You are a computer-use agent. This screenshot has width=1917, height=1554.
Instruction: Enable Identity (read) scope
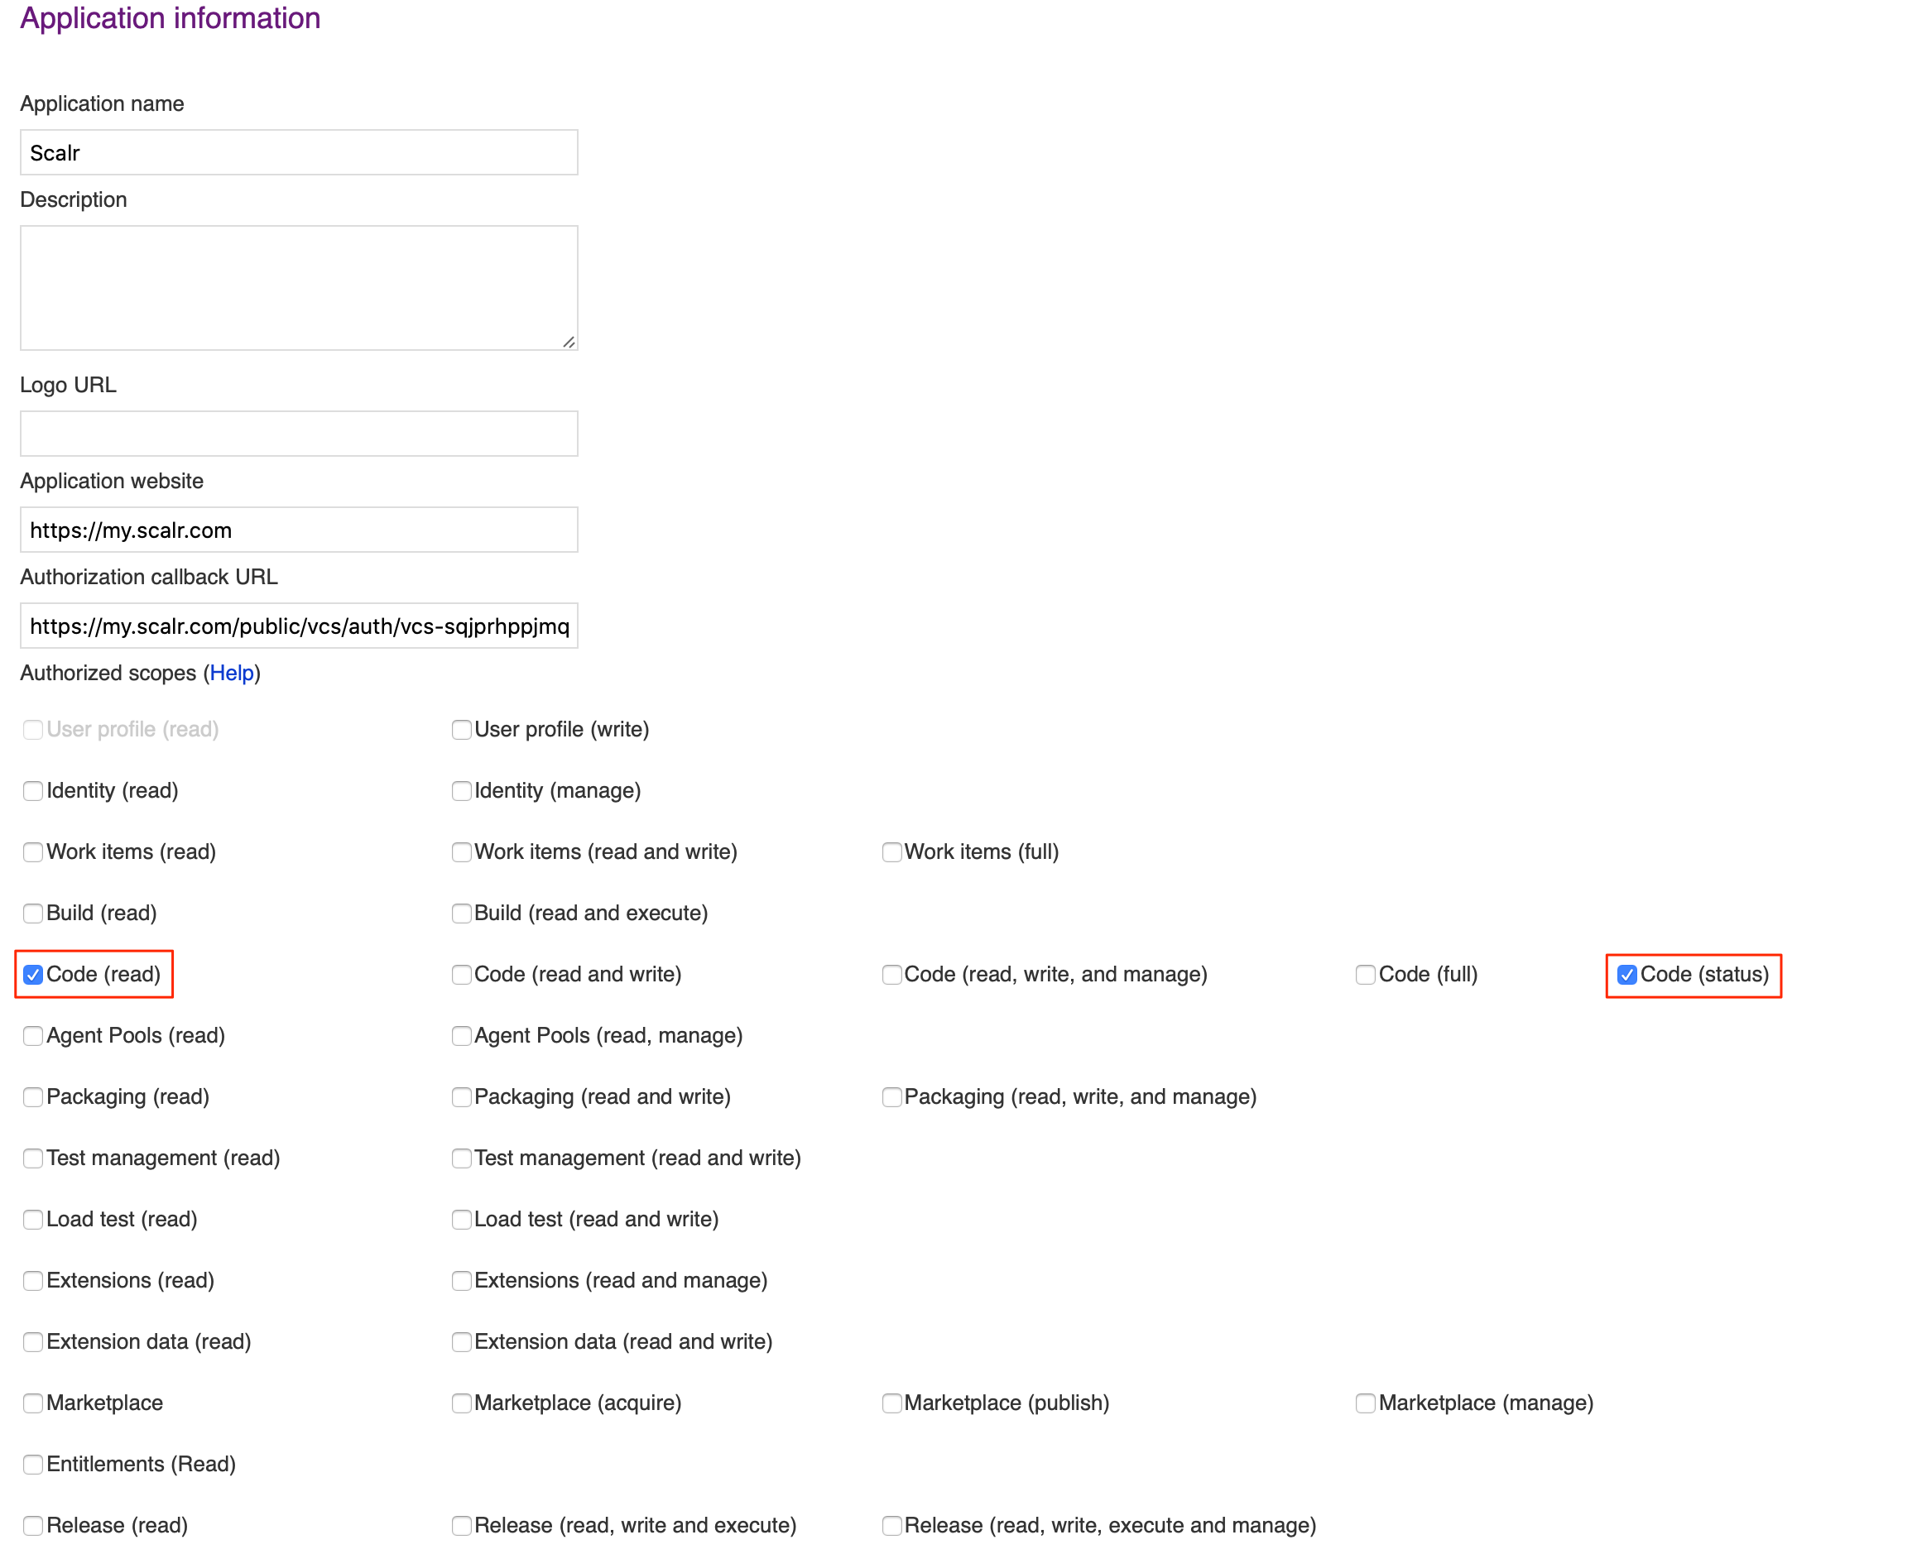pos(33,790)
